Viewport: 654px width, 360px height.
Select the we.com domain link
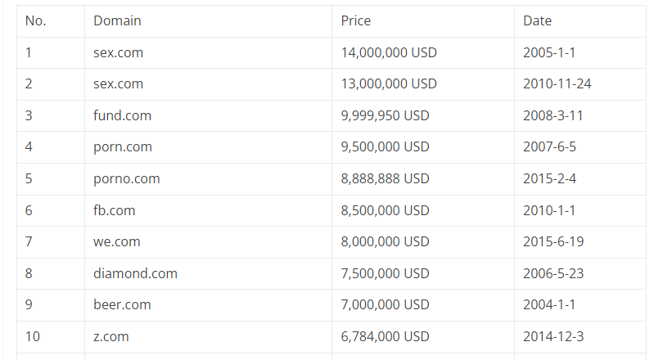tap(116, 241)
